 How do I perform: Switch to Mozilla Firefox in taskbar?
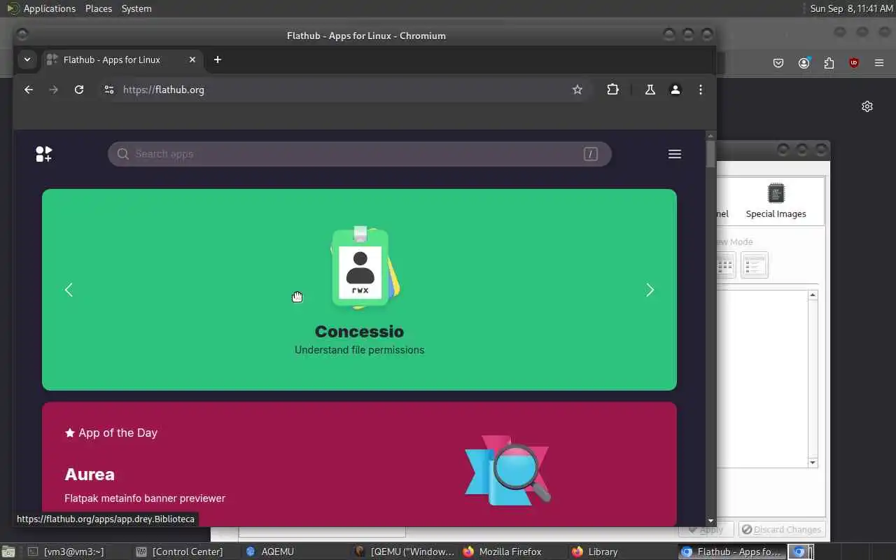512,552
